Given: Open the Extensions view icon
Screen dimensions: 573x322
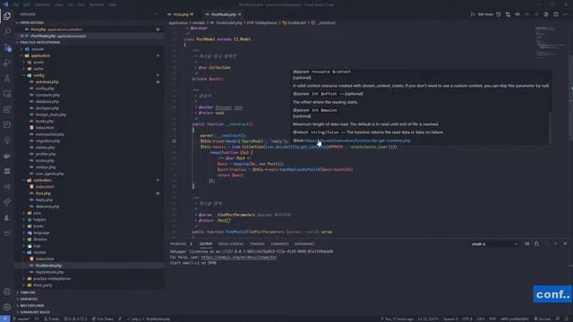Looking at the screenshot, I should 7,109.
